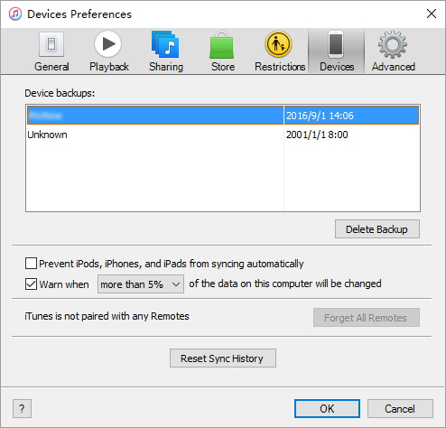This screenshot has width=446, height=428.
Task: Open the Advanced preferences gear tab
Action: (x=393, y=51)
